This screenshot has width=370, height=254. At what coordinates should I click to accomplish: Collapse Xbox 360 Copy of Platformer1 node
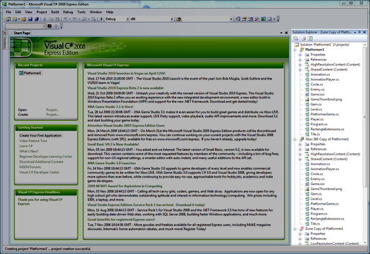(x=295, y=139)
